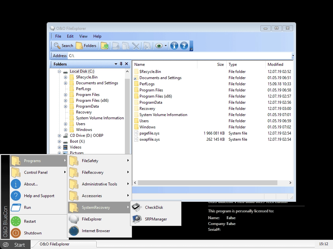Open the Administrative Tools submenu

point(99,184)
